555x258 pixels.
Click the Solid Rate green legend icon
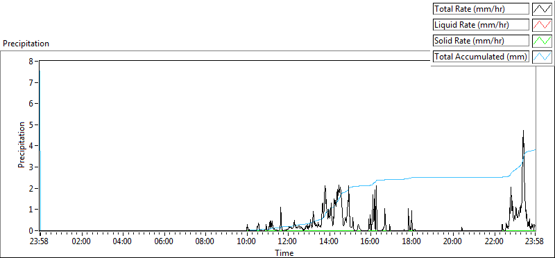pos(543,41)
